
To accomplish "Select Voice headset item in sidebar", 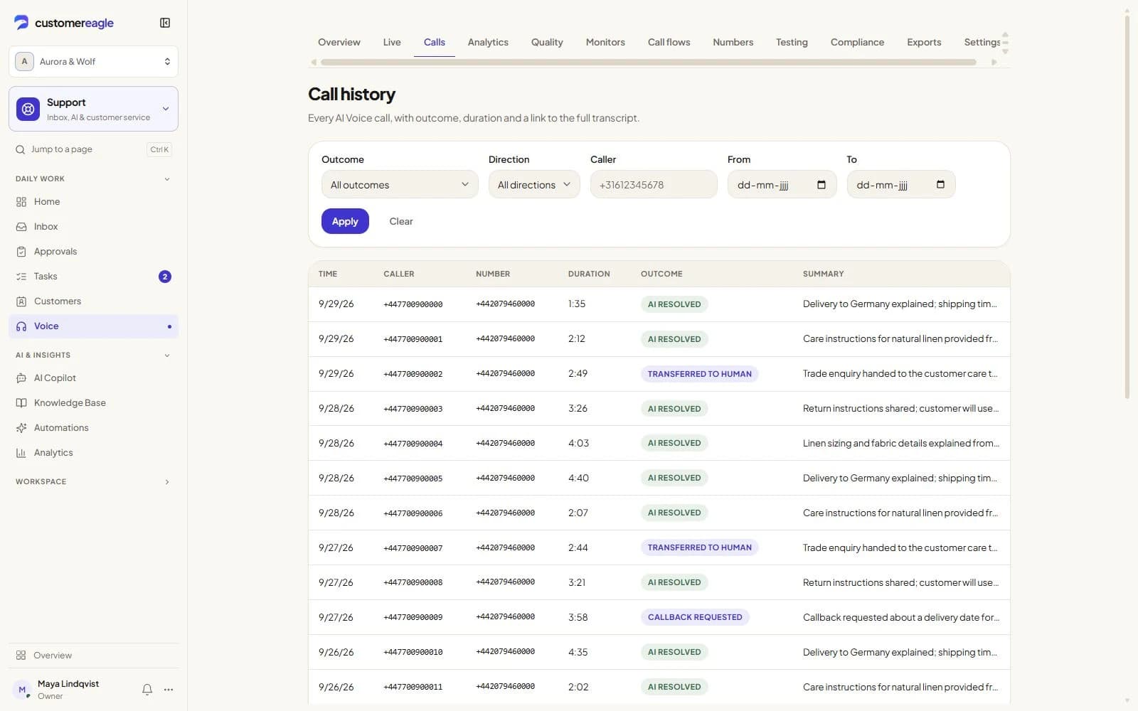I will pos(93,326).
